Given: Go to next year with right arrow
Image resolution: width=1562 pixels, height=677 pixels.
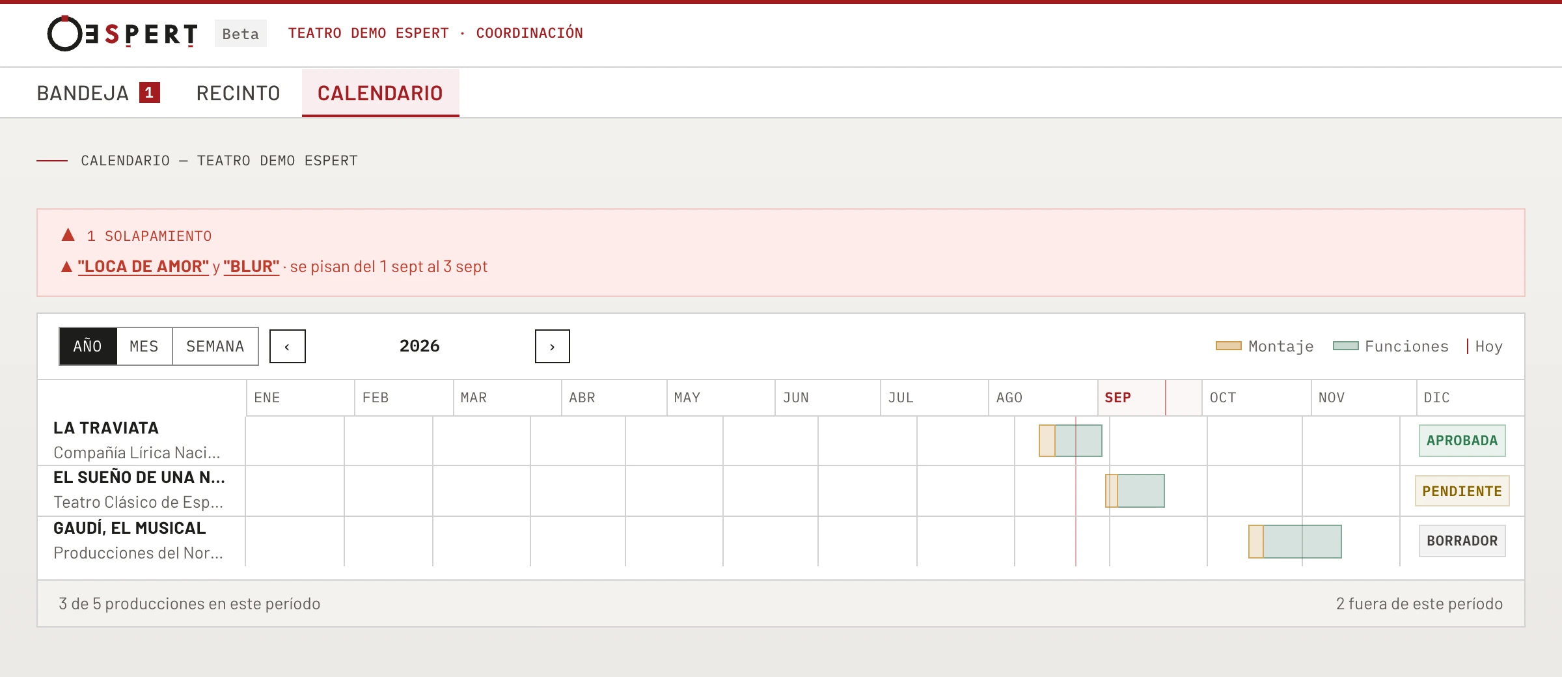Looking at the screenshot, I should pos(552,346).
